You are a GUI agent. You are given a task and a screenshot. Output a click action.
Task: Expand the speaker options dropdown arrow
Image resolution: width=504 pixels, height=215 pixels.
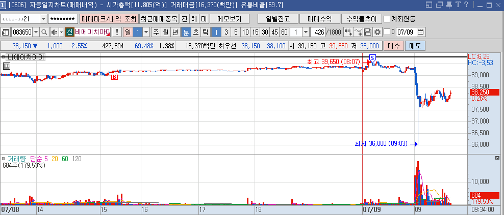pos(61,32)
